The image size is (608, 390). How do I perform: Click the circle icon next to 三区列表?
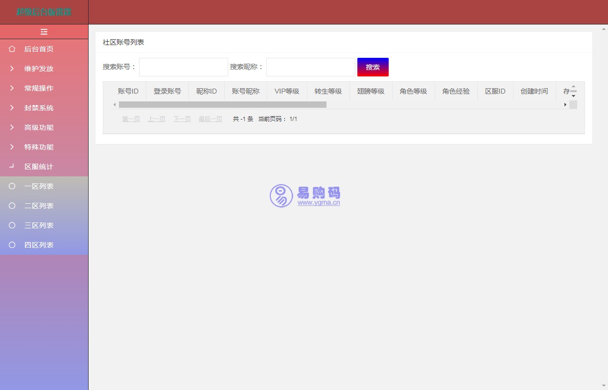pos(12,225)
